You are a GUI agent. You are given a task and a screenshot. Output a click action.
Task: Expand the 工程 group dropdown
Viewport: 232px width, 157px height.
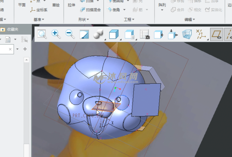click(x=129, y=19)
